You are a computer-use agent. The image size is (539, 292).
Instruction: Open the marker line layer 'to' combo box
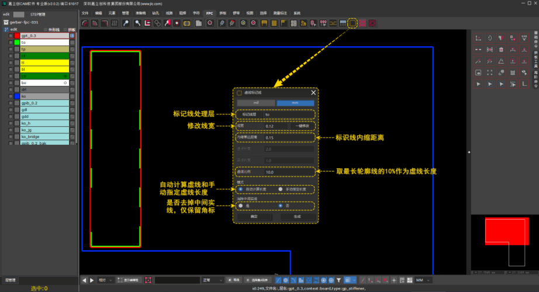click(x=289, y=114)
